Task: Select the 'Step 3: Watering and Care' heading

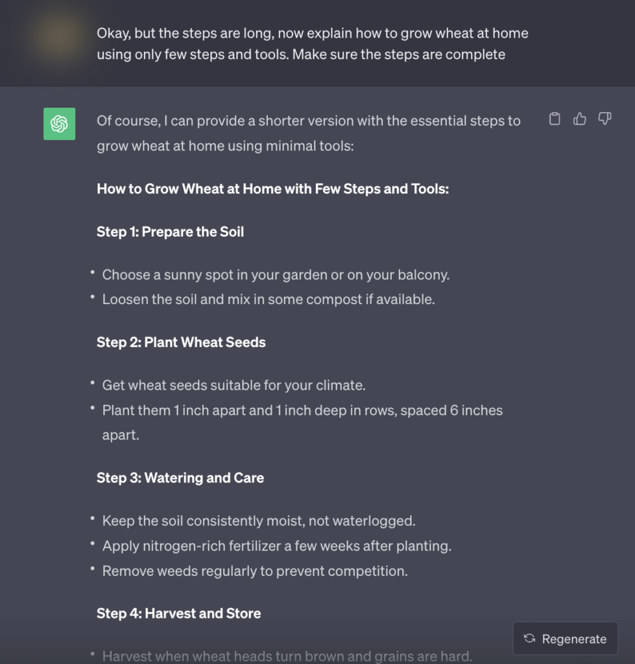Action: 180,478
